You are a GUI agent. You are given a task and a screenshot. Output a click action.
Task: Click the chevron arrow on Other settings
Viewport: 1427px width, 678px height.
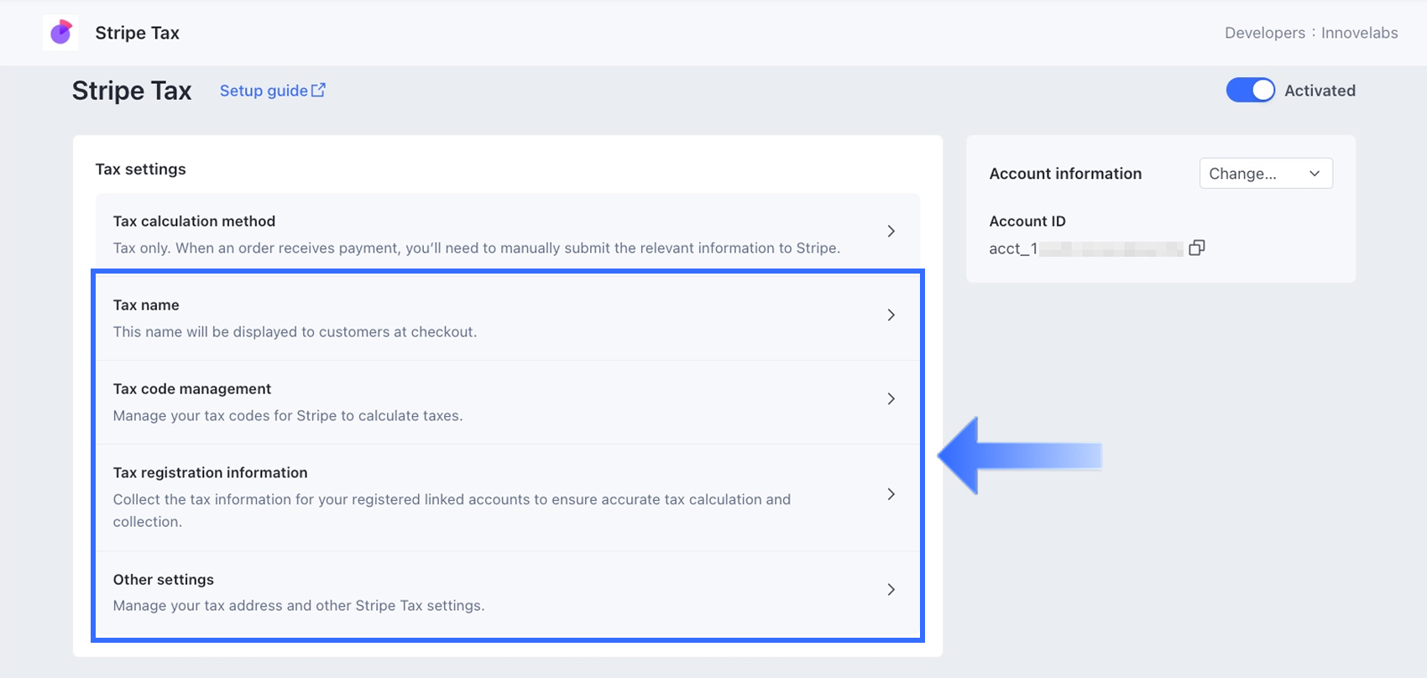pos(891,589)
